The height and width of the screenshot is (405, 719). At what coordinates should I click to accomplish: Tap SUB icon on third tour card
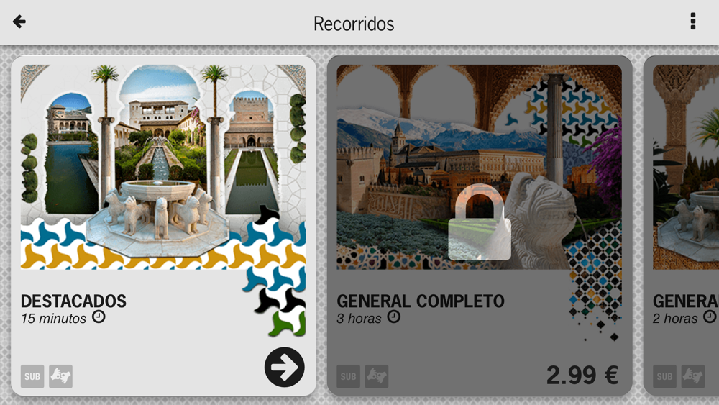click(664, 376)
